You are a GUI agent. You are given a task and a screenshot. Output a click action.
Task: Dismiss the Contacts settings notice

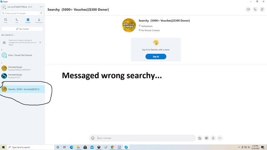pyautogui.click(x=40, y=42)
